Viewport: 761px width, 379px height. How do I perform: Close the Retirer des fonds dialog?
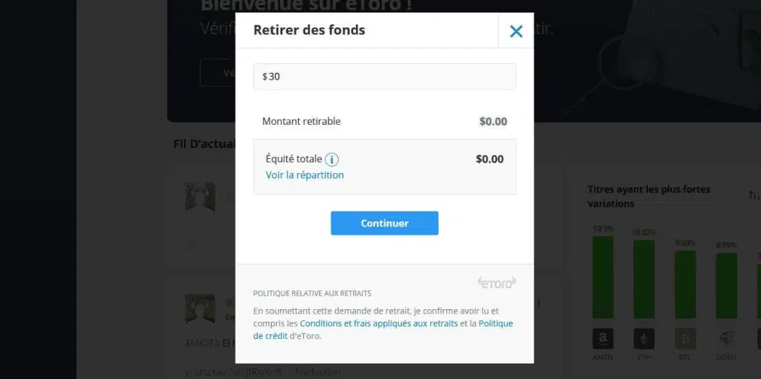[516, 31]
